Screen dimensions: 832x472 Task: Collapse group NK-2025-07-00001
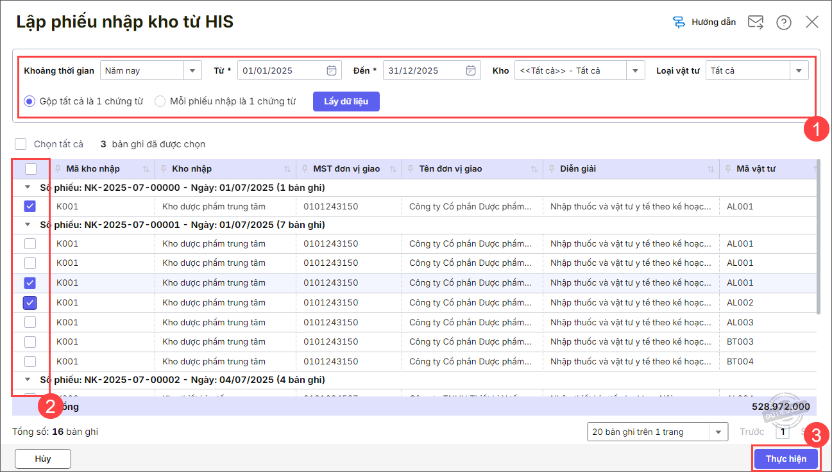coord(28,225)
